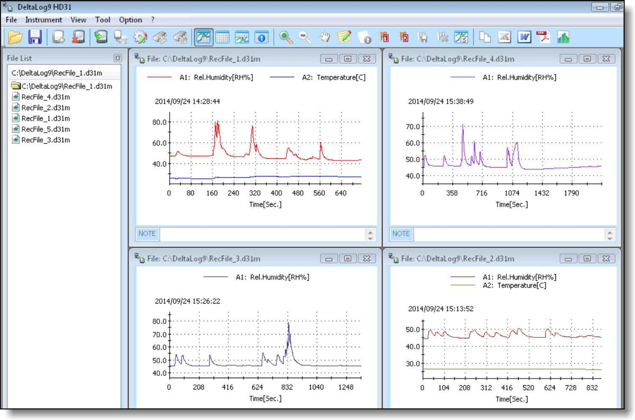Switch to table view icon
Viewport: 635px width, 420px height.
point(222,37)
